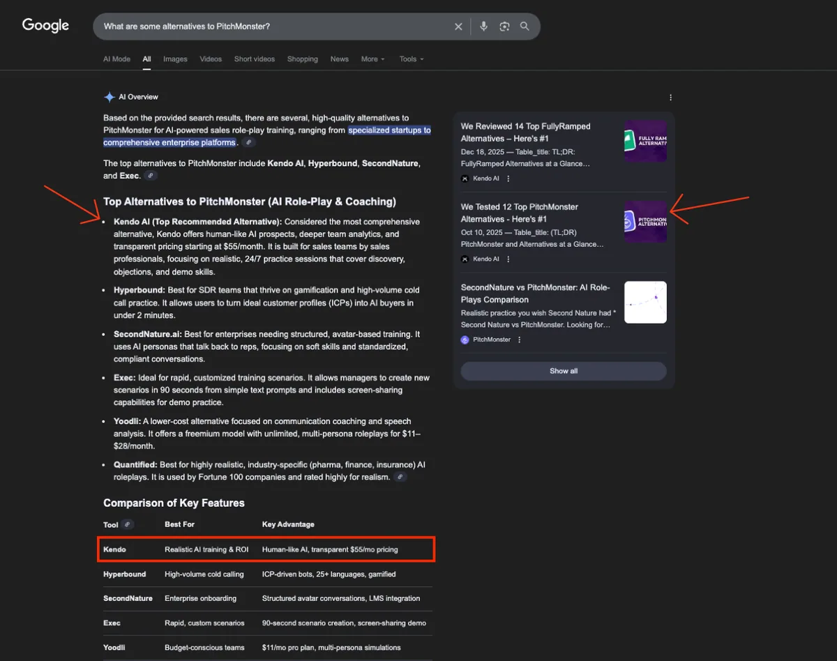Viewport: 837px width, 661px height.
Task: Open the Tools dropdown
Action: click(412, 59)
